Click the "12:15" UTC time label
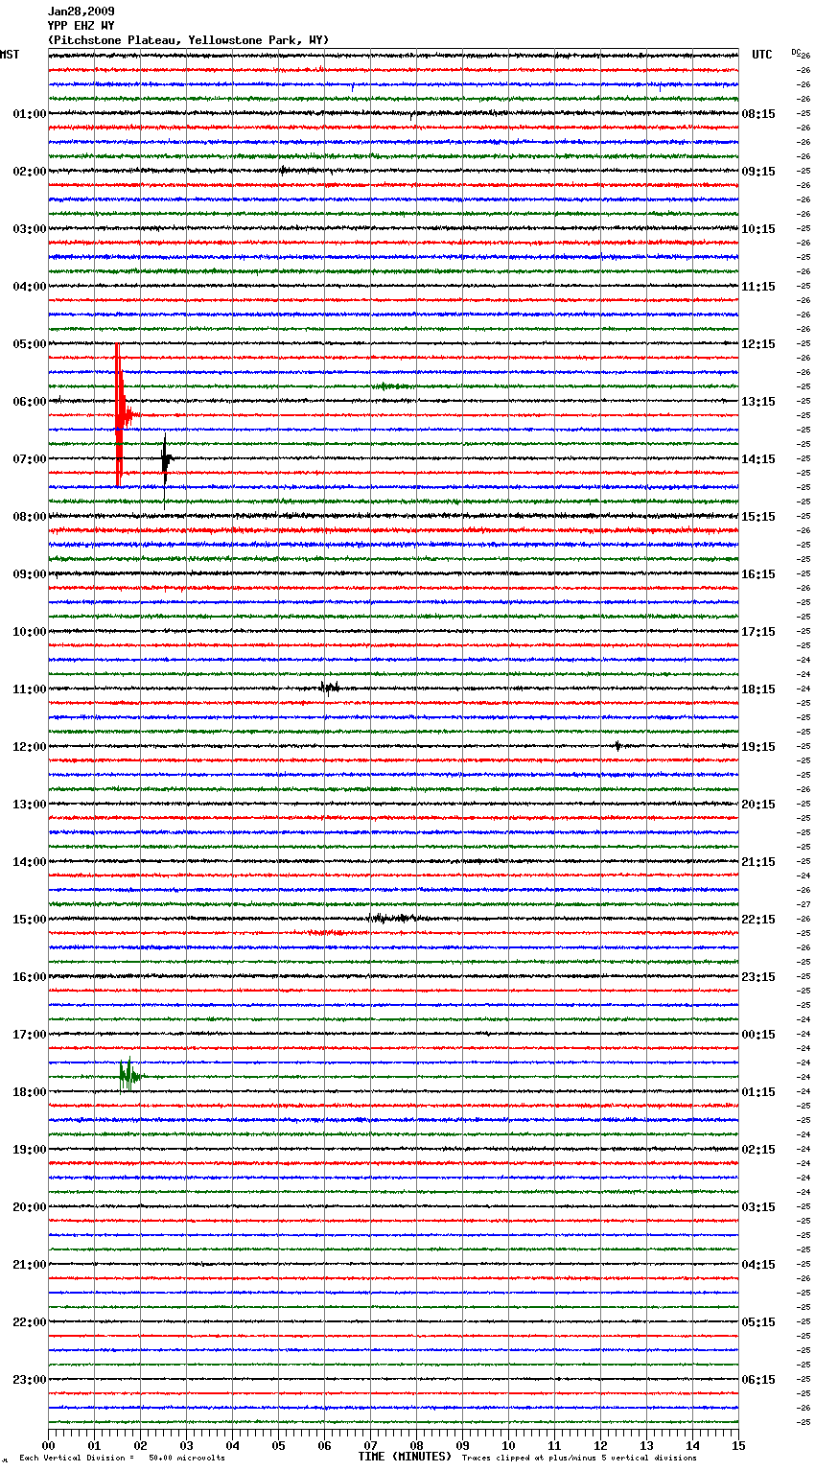 click(x=758, y=344)
